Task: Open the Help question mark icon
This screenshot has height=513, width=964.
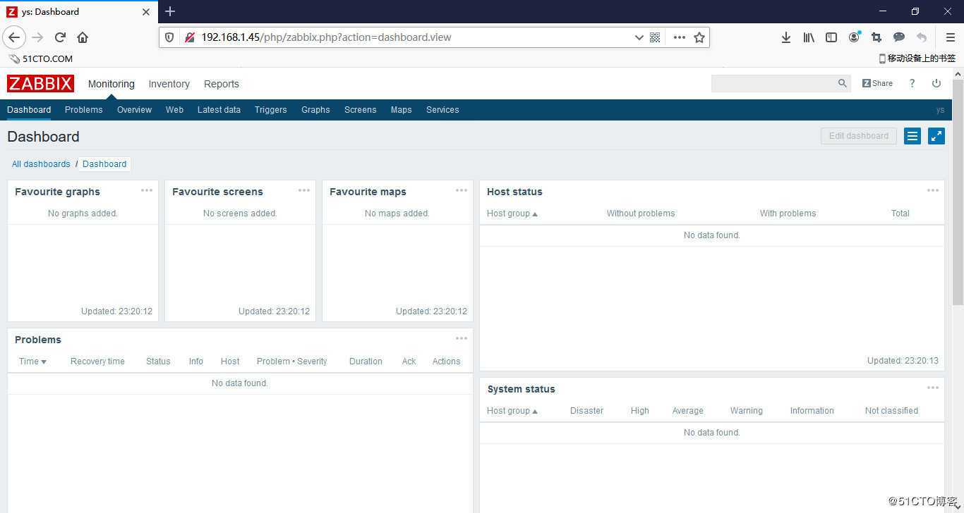Action: tap(912, 83)
